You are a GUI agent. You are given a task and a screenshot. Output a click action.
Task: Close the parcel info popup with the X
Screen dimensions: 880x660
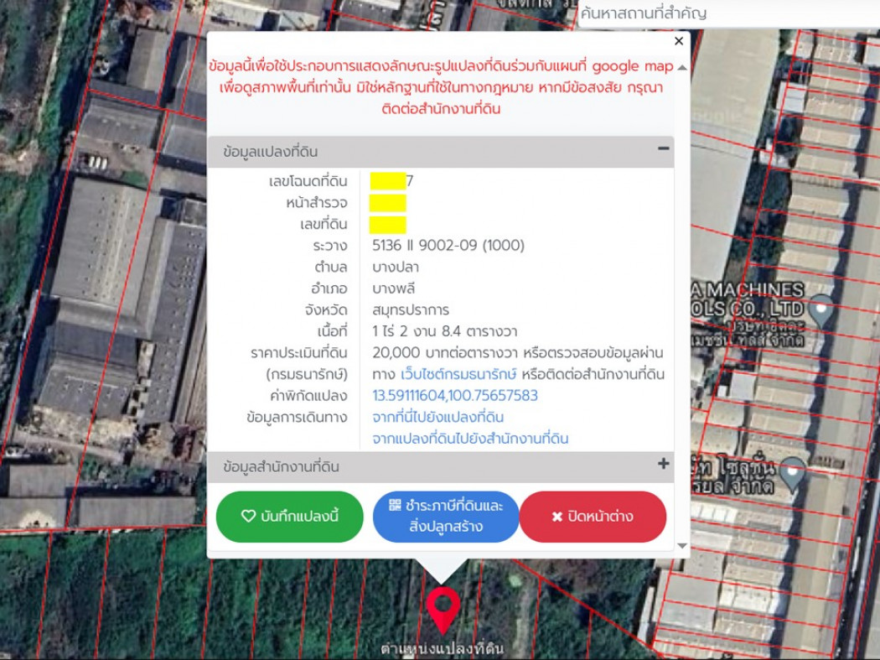tap(679, 41)
